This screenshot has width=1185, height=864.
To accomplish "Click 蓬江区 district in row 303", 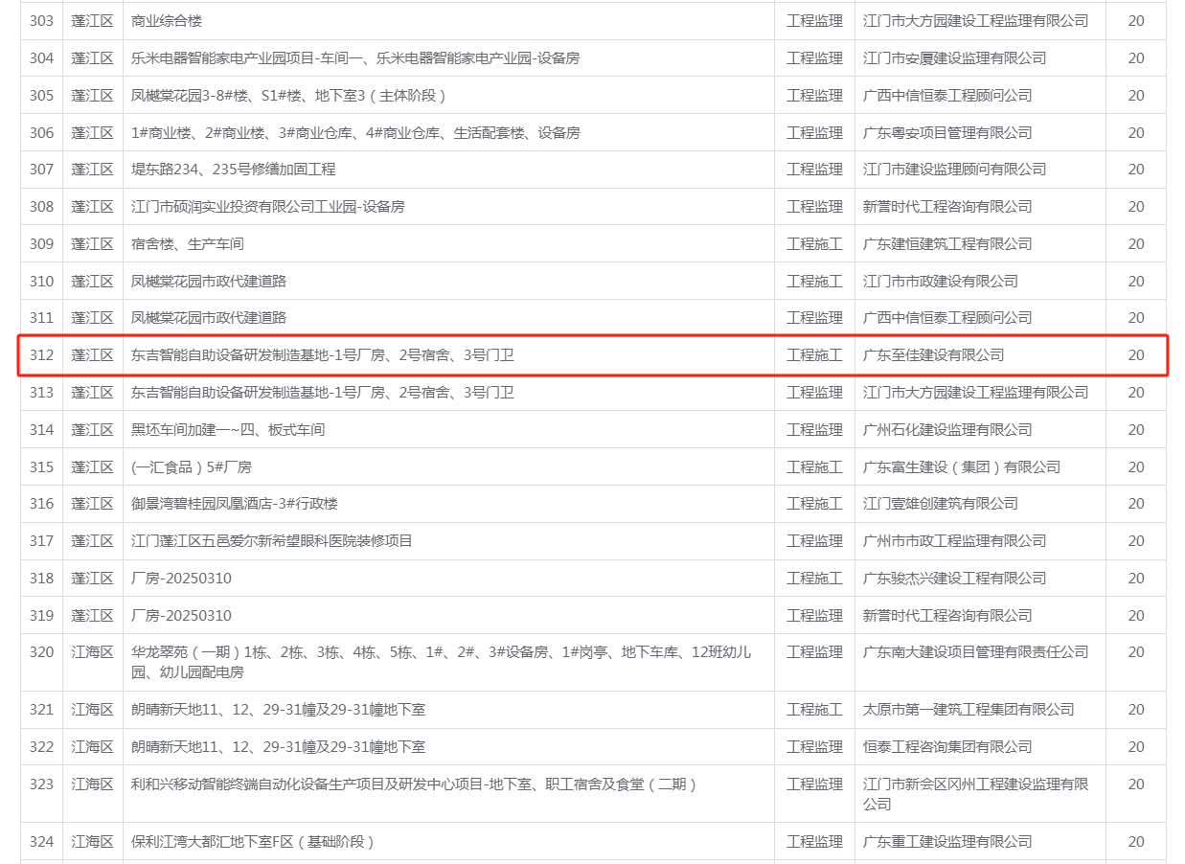I will 92,21.
